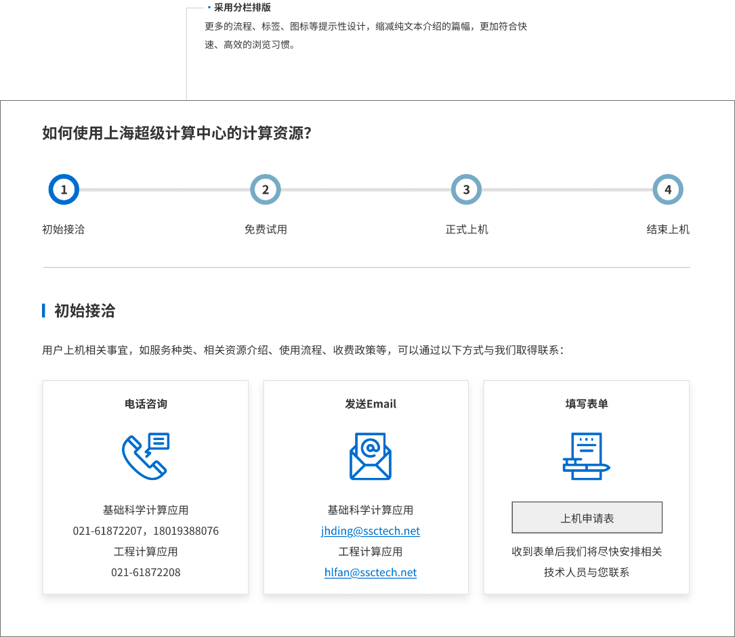This screenshot has height=637, width=735.
Task: Click the fill-form document icon
Action: pos(587,456)
